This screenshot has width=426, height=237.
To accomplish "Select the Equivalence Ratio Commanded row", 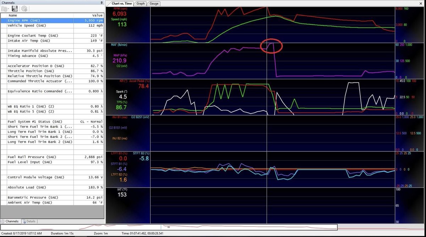I will [53, 91].
